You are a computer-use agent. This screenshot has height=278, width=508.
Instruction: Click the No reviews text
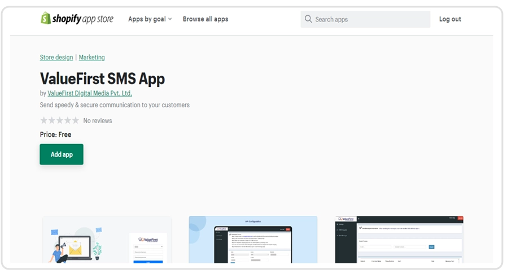pyautogui.click(x=98, y=121)
